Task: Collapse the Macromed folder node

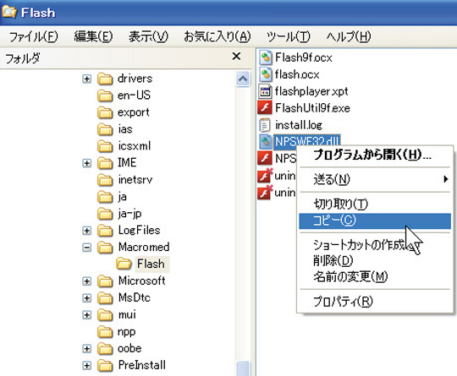Action: click(x=86, y=248)
